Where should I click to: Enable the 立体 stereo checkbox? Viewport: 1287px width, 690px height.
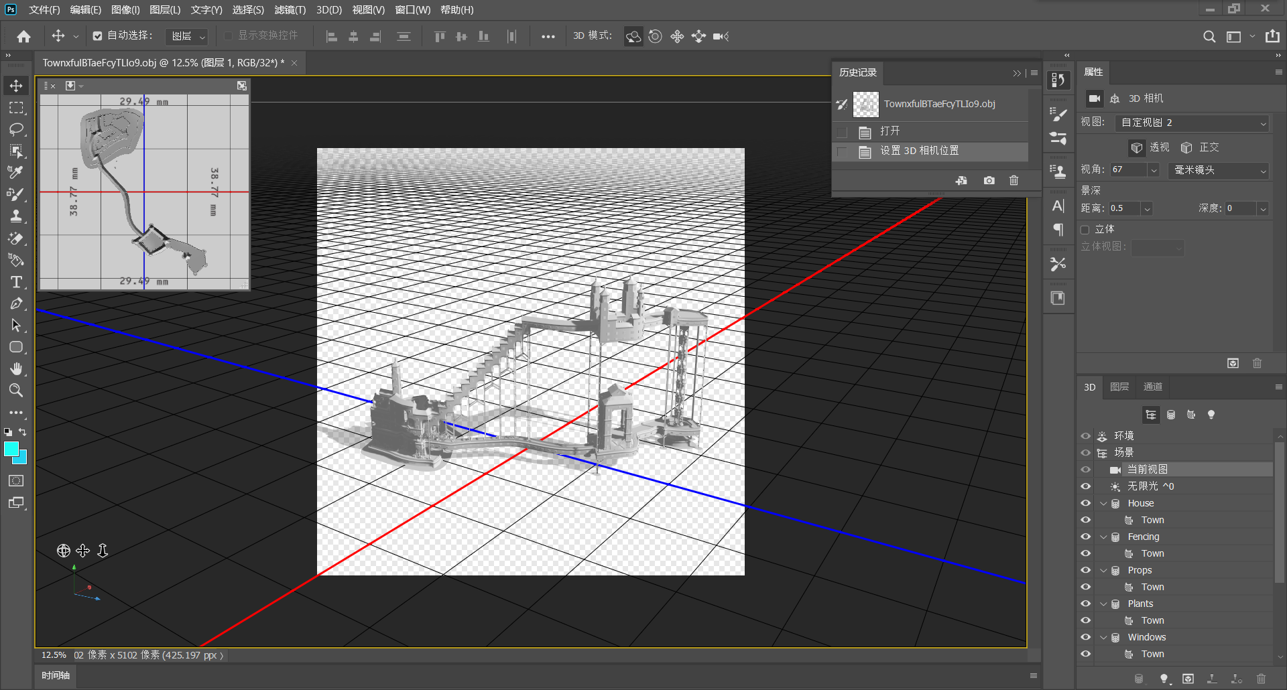pyautogui.click(x=1085, y=230)
